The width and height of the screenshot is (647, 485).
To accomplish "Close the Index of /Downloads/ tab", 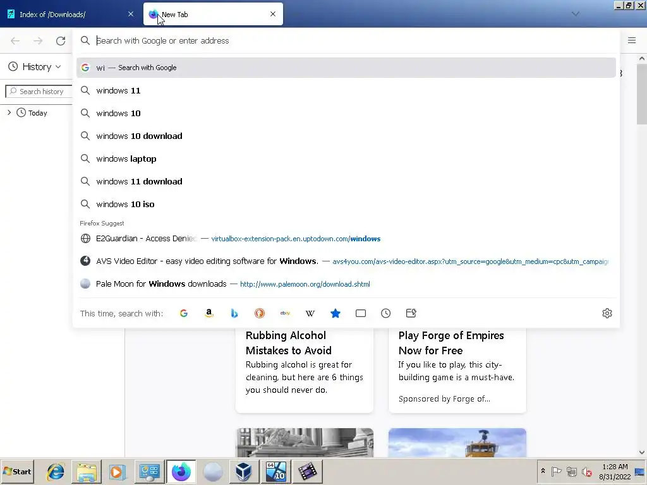I will pos(131,14).
